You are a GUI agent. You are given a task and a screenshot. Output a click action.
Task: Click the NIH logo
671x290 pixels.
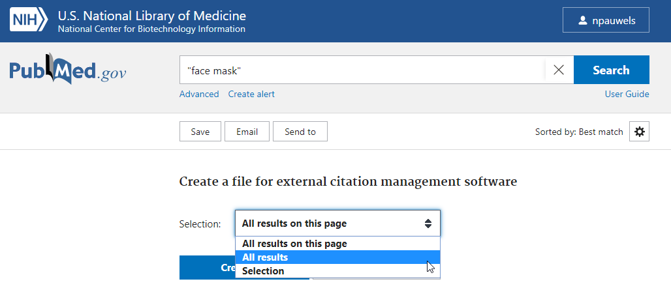(29, 20)
